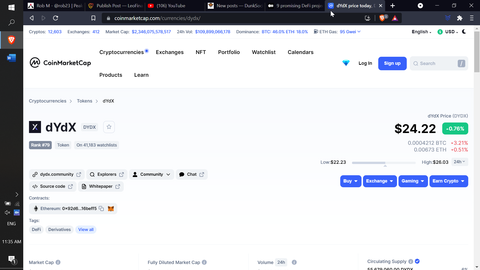Click View all tags
480x270 pixels.
(x=86, y=229)
